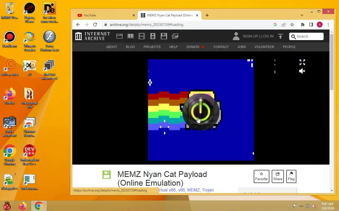Open HELP menu item
Screen dimensions: 339x211
click(173, 47)
